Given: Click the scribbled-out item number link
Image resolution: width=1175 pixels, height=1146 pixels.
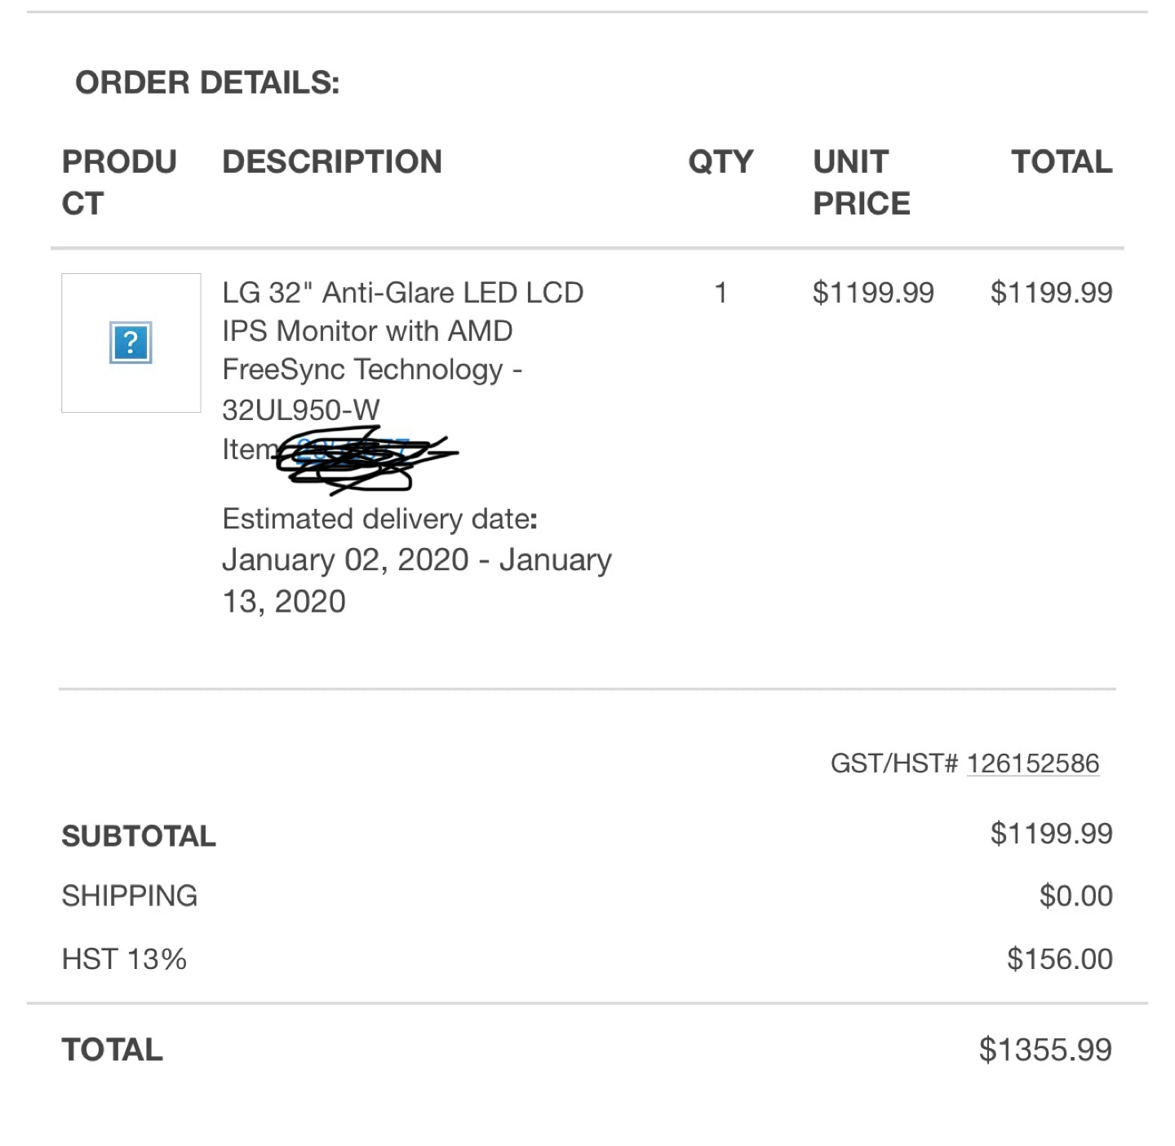Looking at the screenshot, I should (x=352, y=449).
